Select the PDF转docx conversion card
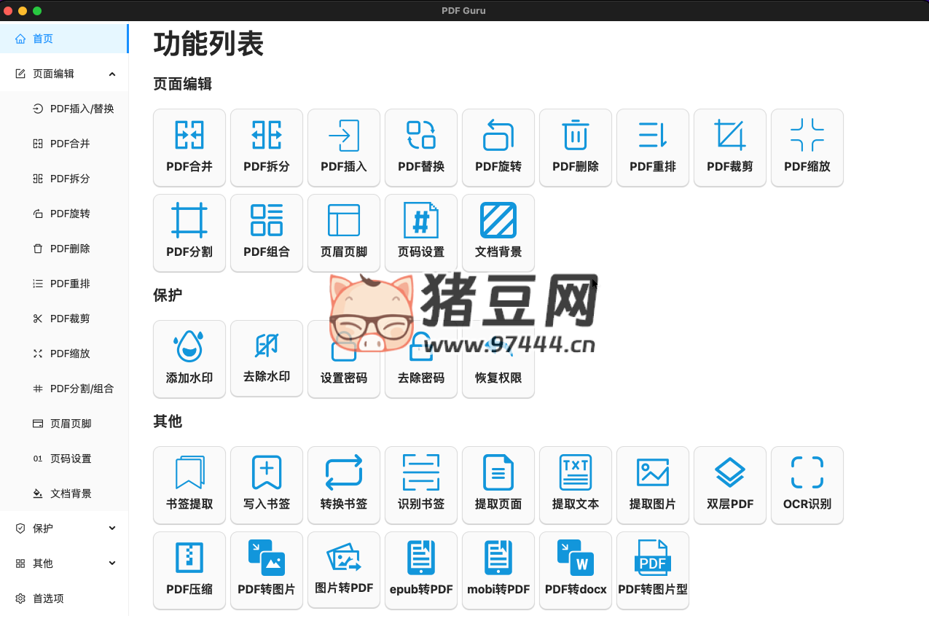The width and height of the screenshot is (929, 624). pyautogui.click(x=576, y=570)
